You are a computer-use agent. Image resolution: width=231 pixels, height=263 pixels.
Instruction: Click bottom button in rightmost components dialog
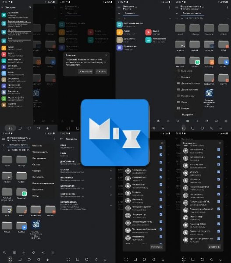pyautogui.click(x=214, y=247)
